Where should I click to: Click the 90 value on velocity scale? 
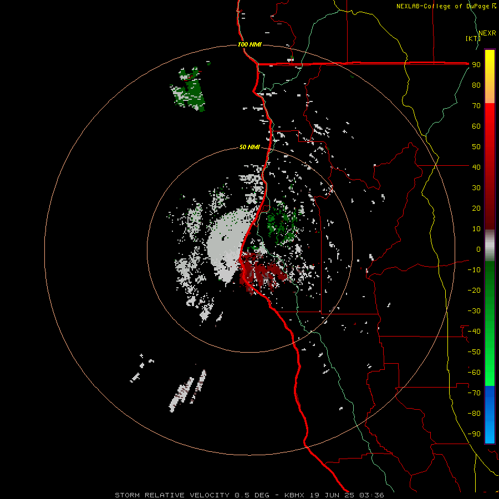476,65
